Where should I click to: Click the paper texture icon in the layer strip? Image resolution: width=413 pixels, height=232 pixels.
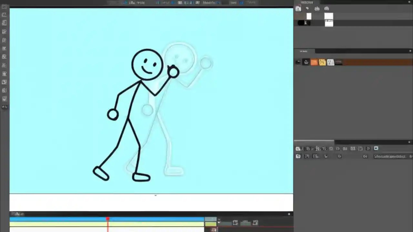330,62
